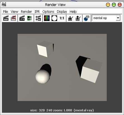Click the 1:1 real size button
The image size is (124, 115).
pyautogui.click(x=62, y=18)
